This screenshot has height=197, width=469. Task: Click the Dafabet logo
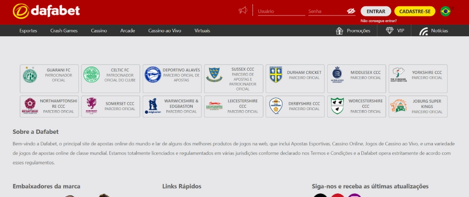tap(46, 11)
